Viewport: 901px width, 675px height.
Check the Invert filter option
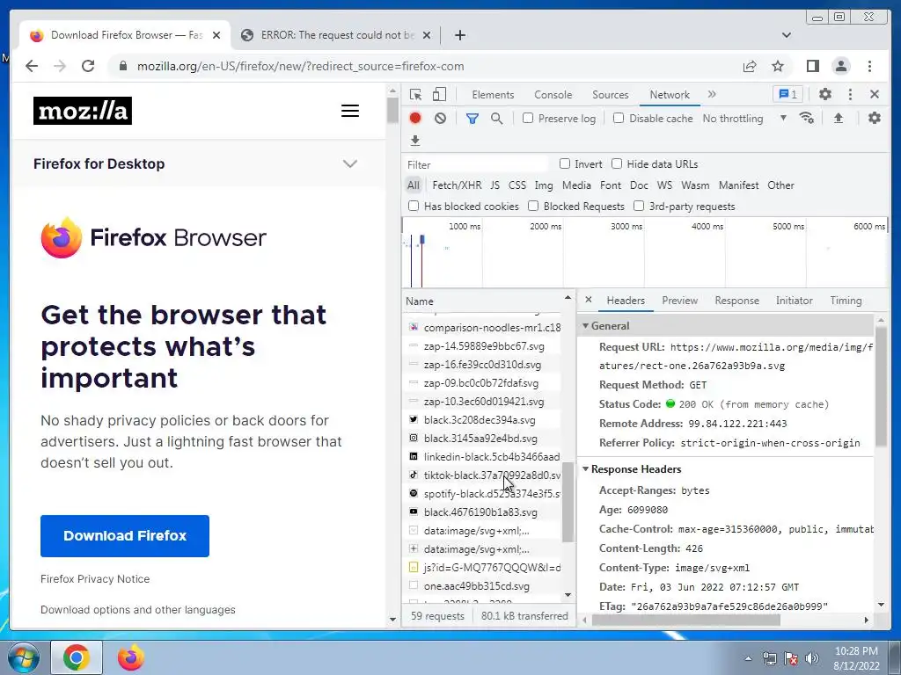coord(565,163)
